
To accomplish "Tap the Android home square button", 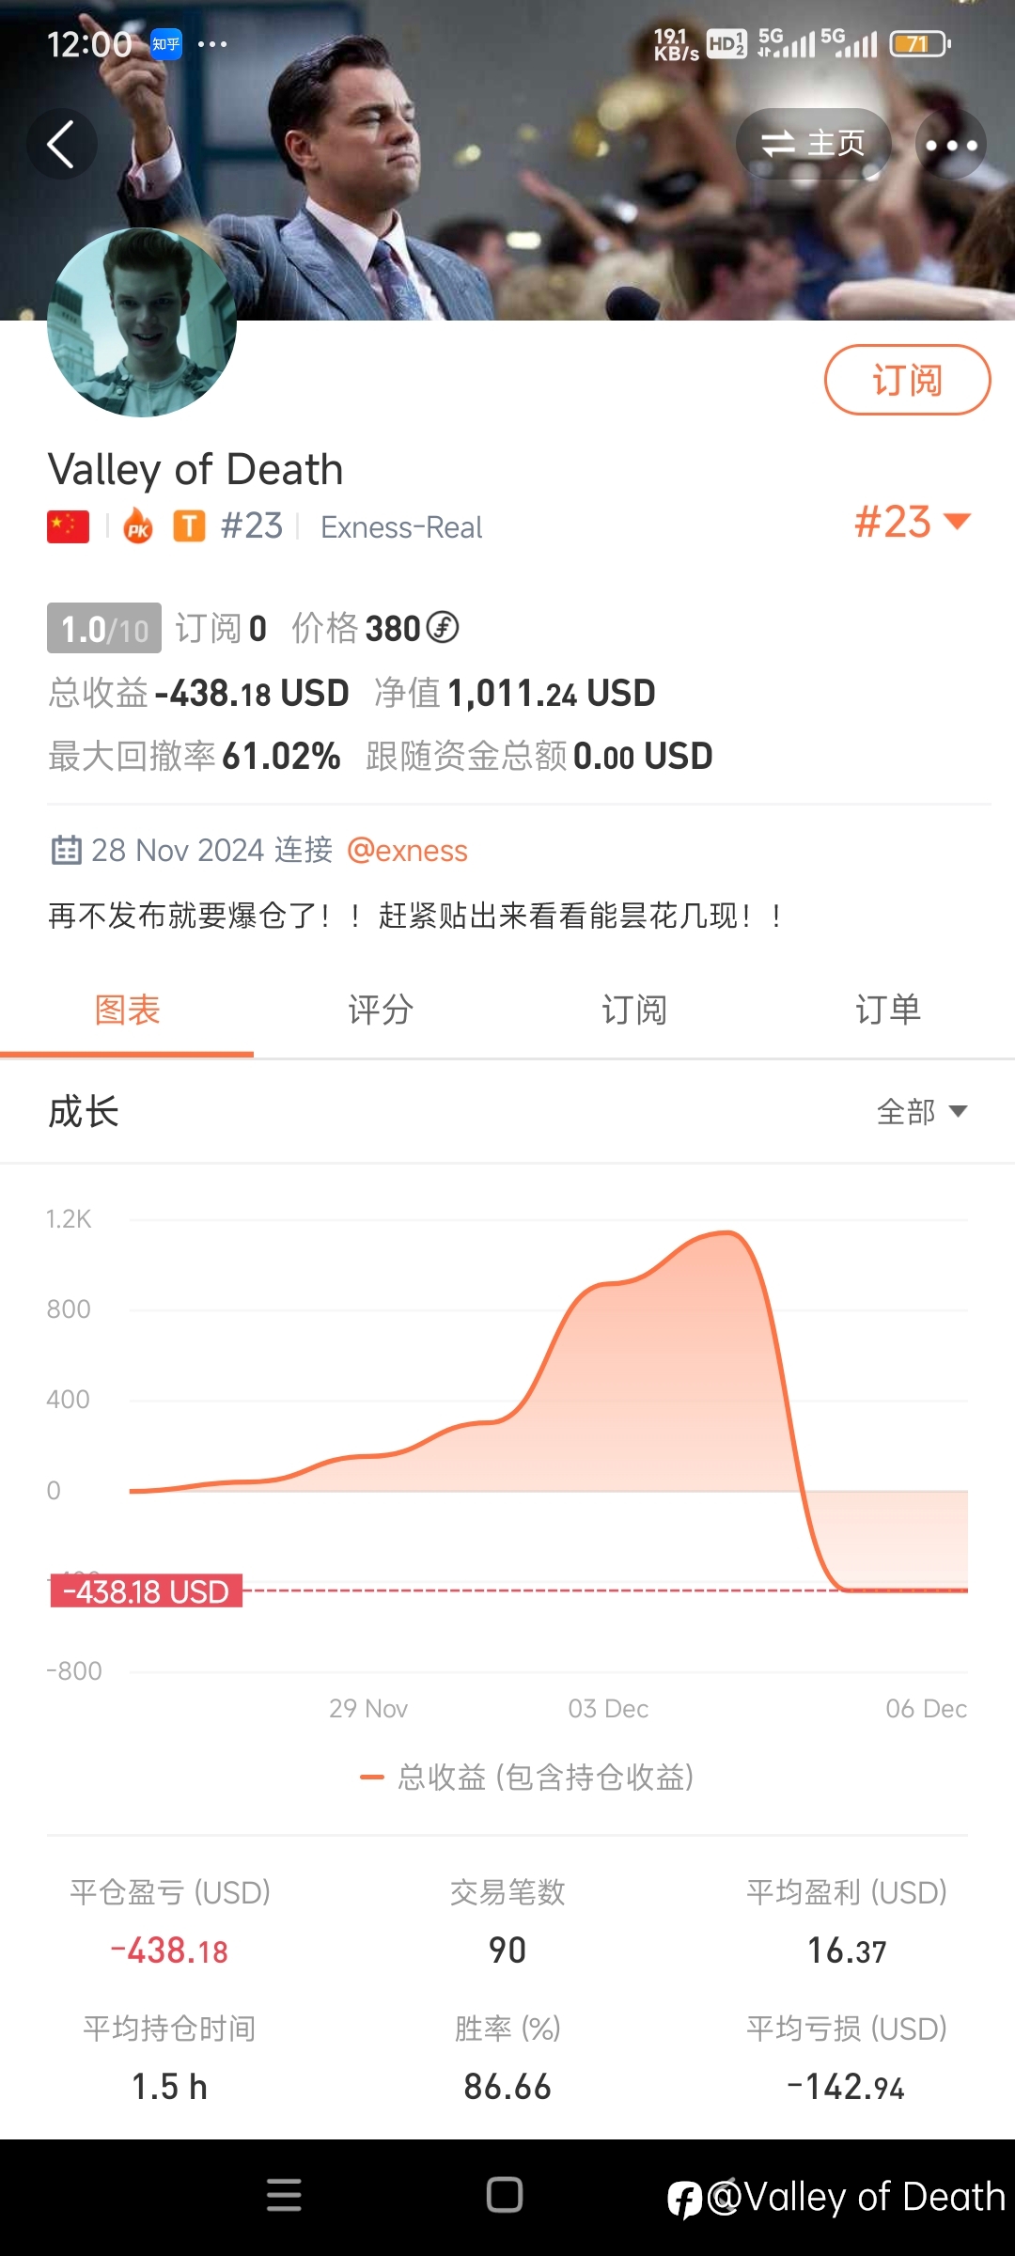I will [505, 2195].
